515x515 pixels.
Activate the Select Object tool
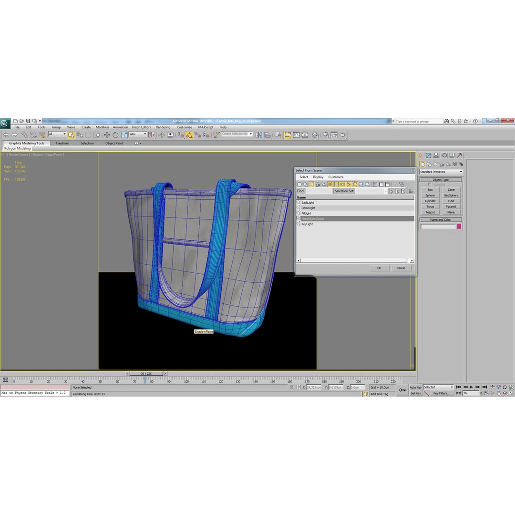tap(71, 135)
